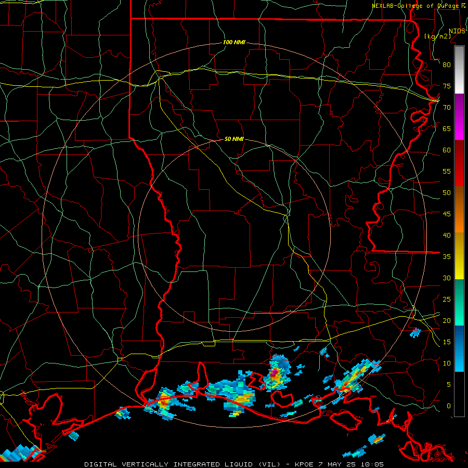
Task: Click the 0 value on the color scale
Action: (449, 406)
